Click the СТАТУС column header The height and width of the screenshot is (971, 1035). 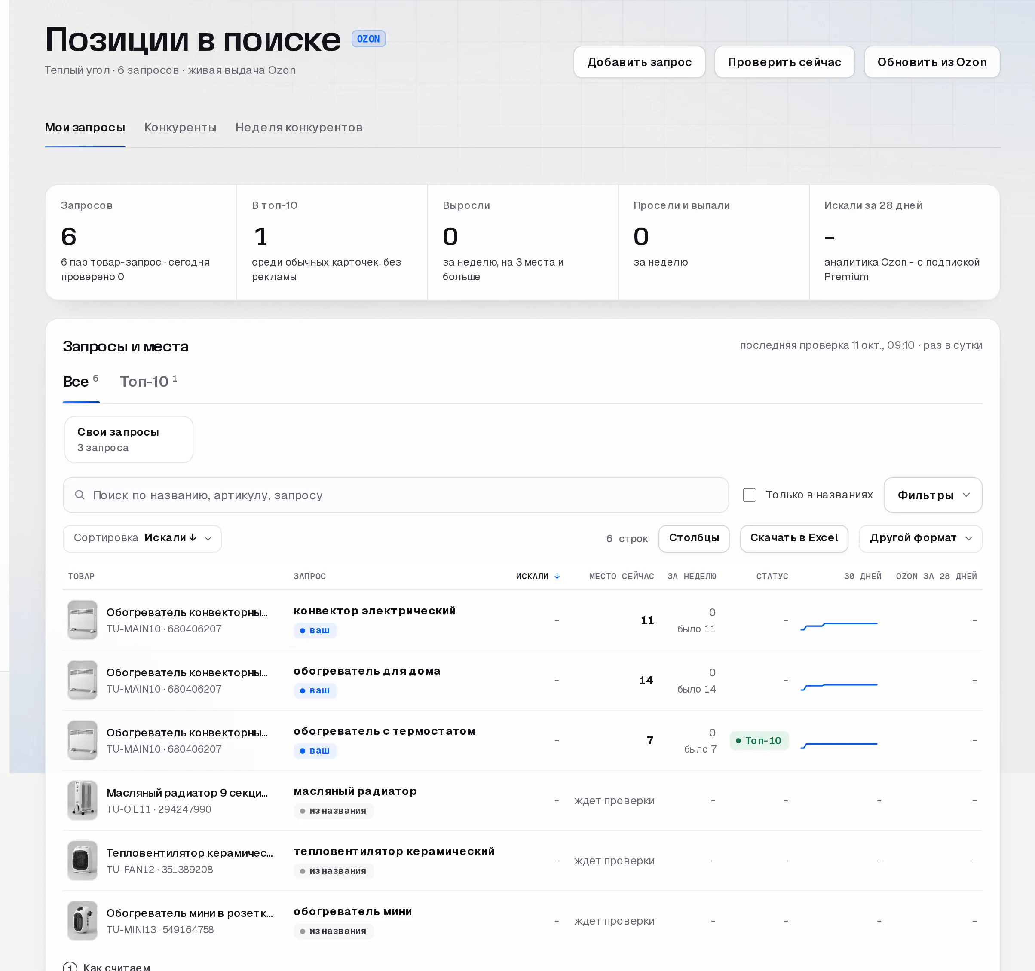[772, 576]
